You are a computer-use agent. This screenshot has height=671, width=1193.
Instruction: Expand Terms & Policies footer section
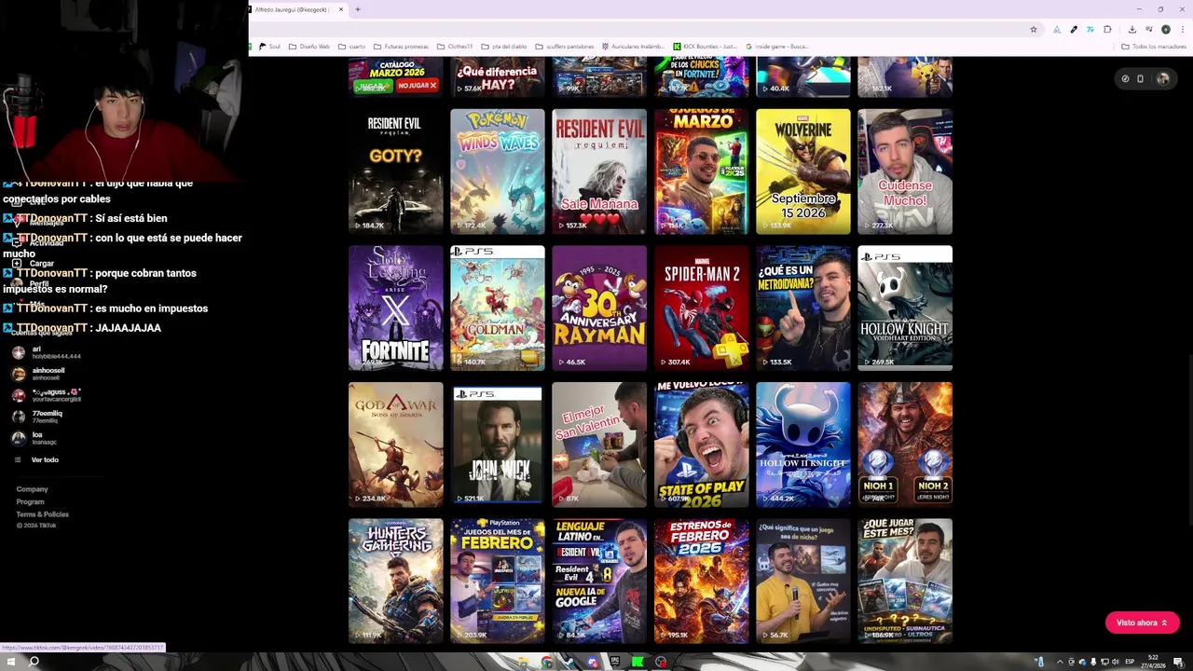[42, 514]
